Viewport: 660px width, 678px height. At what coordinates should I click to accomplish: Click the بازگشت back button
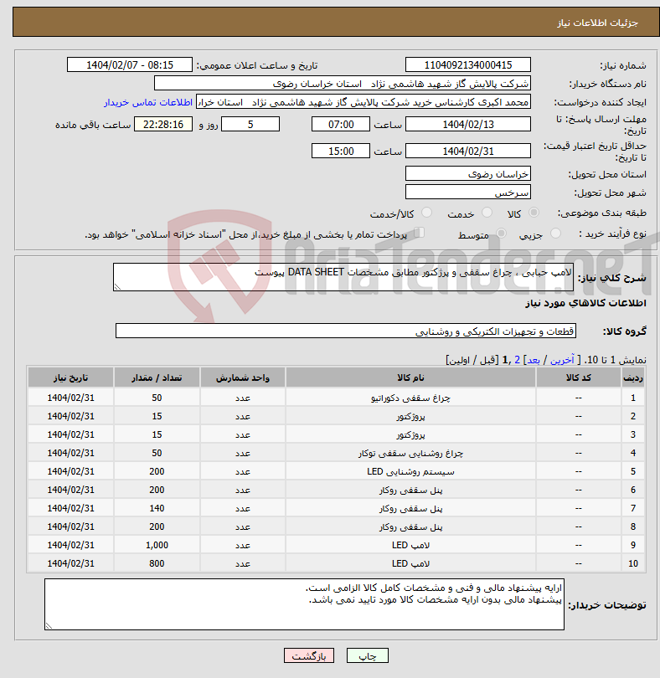point(308,655)
